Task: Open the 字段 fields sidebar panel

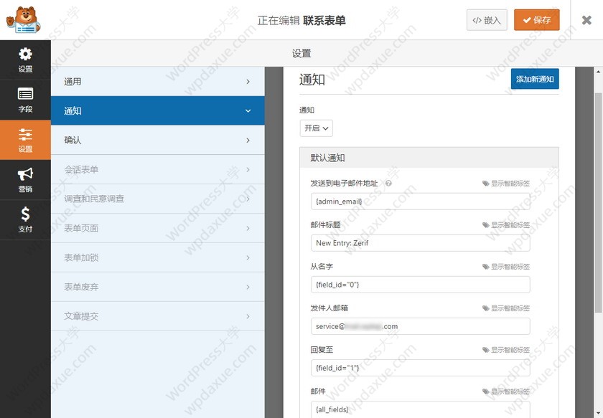Action: coord(25,100)
